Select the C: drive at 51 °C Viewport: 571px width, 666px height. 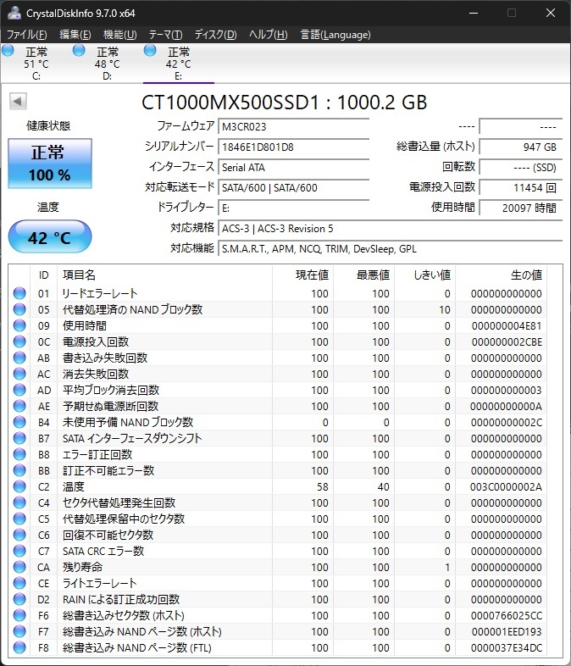[36, 64]
